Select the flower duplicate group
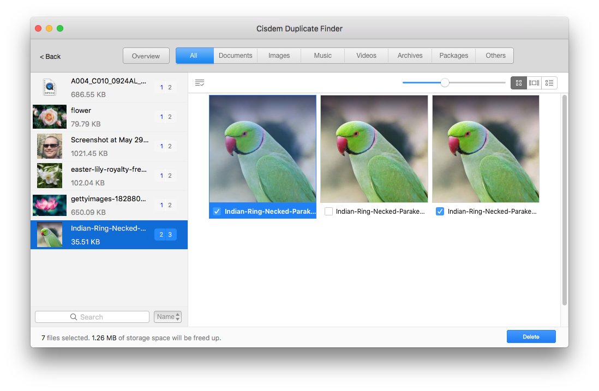Image resolution: width=599 pixels, height=391 pixels. click(x=109, y=117)
